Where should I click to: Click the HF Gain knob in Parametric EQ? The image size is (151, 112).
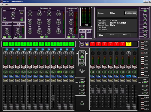pos(59,32)
